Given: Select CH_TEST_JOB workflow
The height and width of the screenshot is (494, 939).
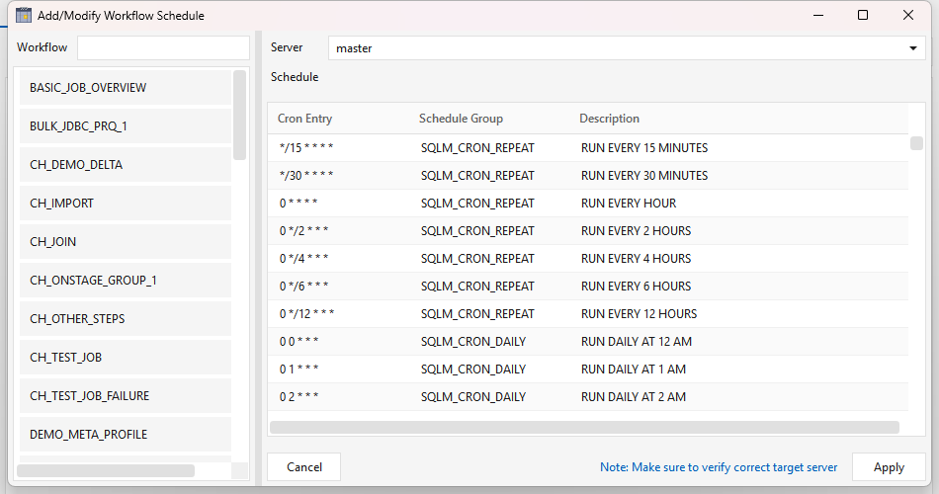Looking at the screenshot, I should click(126, 357).
